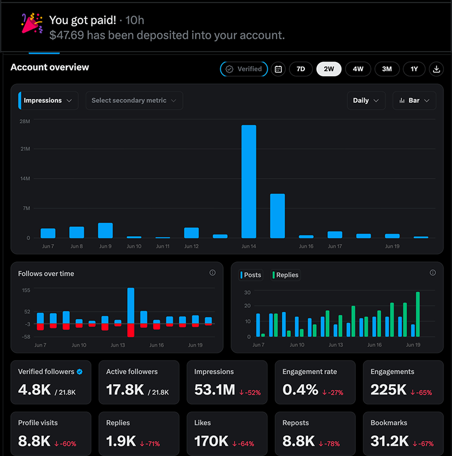The height and width of the screenshot is (456, 452).
Task: Change the Daily granularity dropdown
Action: point(366,101)
